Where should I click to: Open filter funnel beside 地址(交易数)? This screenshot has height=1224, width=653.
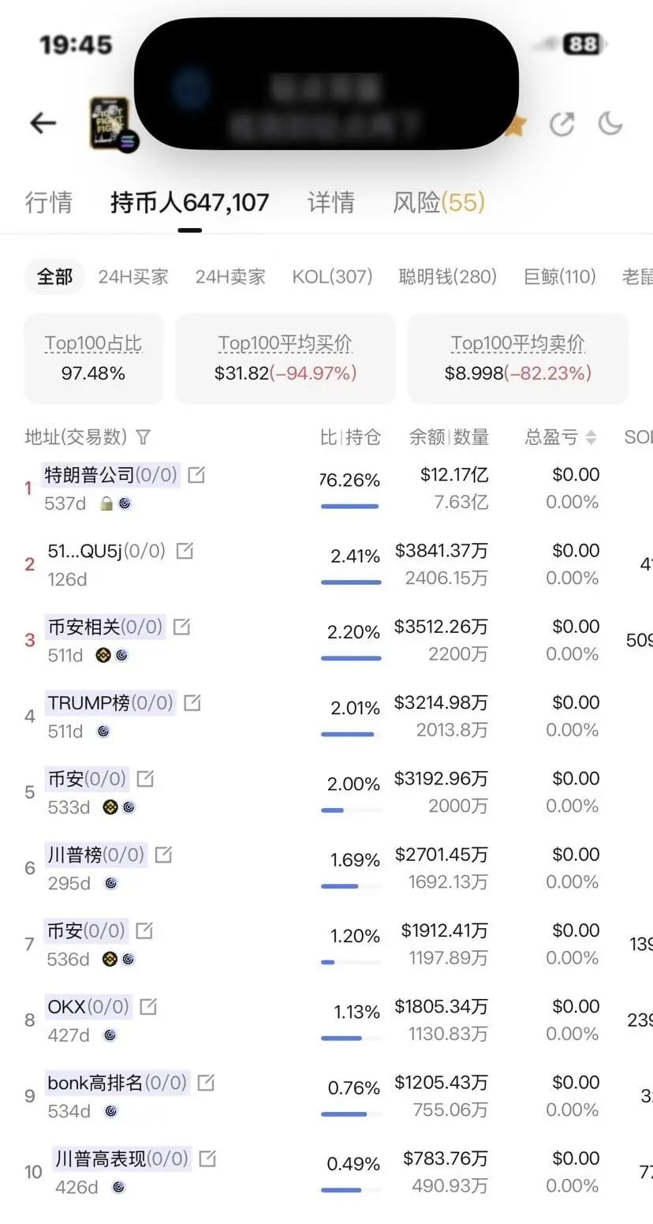pos(143,437)
